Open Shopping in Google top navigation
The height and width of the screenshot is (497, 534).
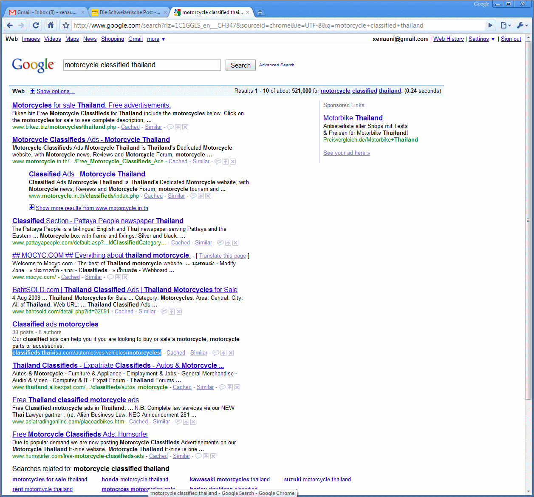click(x=113, y=39)
